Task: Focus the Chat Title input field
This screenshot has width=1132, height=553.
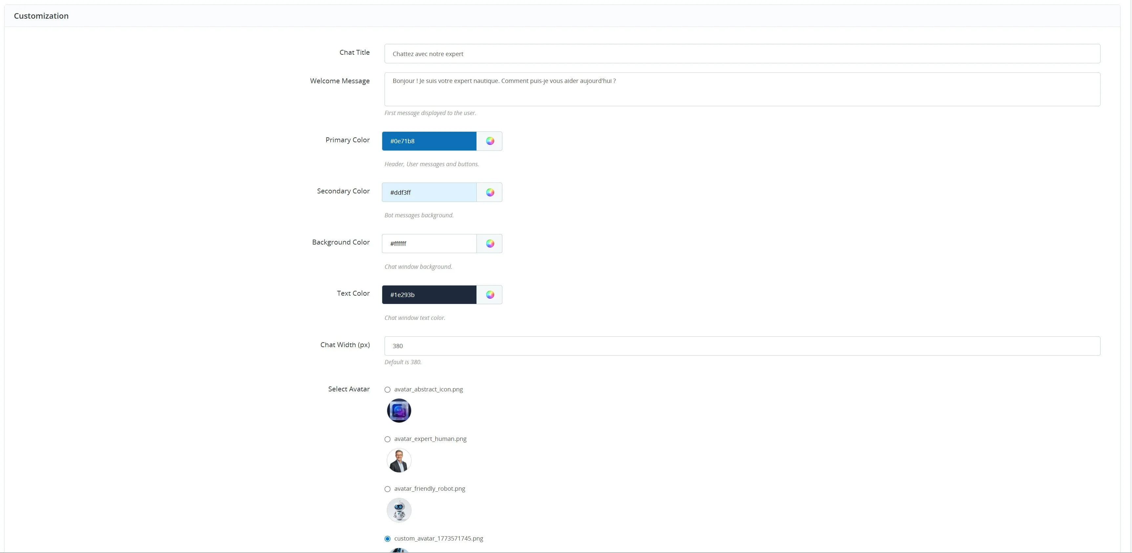Action: (x=742, y=53)
